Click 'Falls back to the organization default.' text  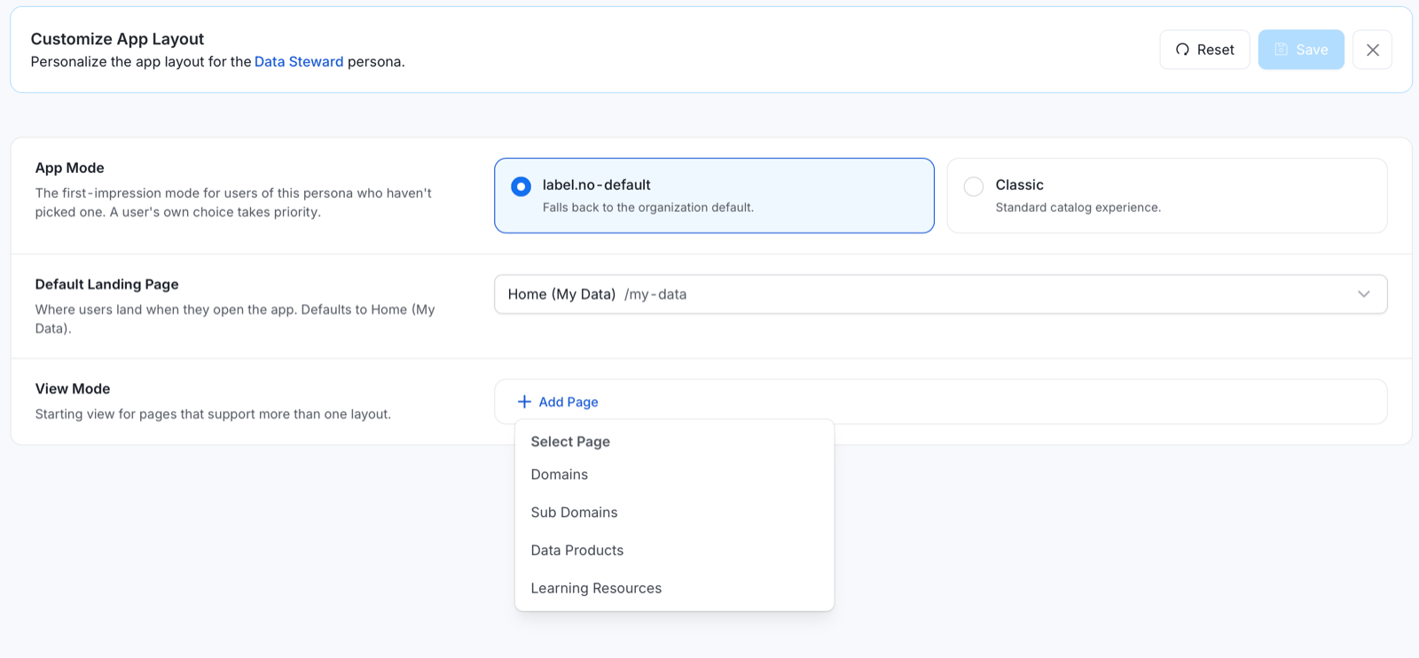(x=648, y=208)
